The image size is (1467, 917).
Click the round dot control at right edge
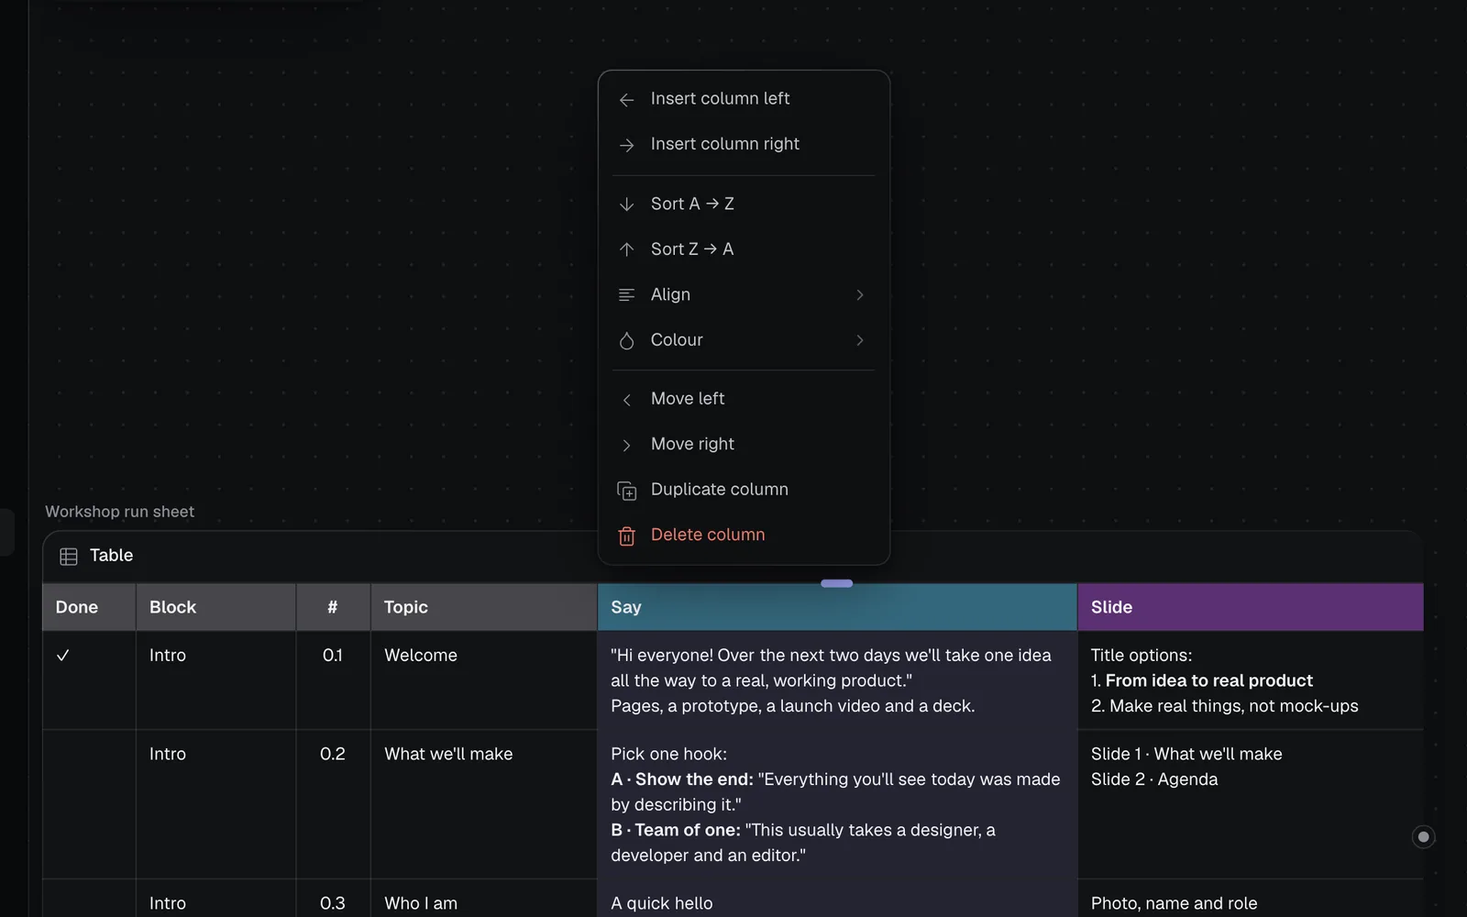1423,836
